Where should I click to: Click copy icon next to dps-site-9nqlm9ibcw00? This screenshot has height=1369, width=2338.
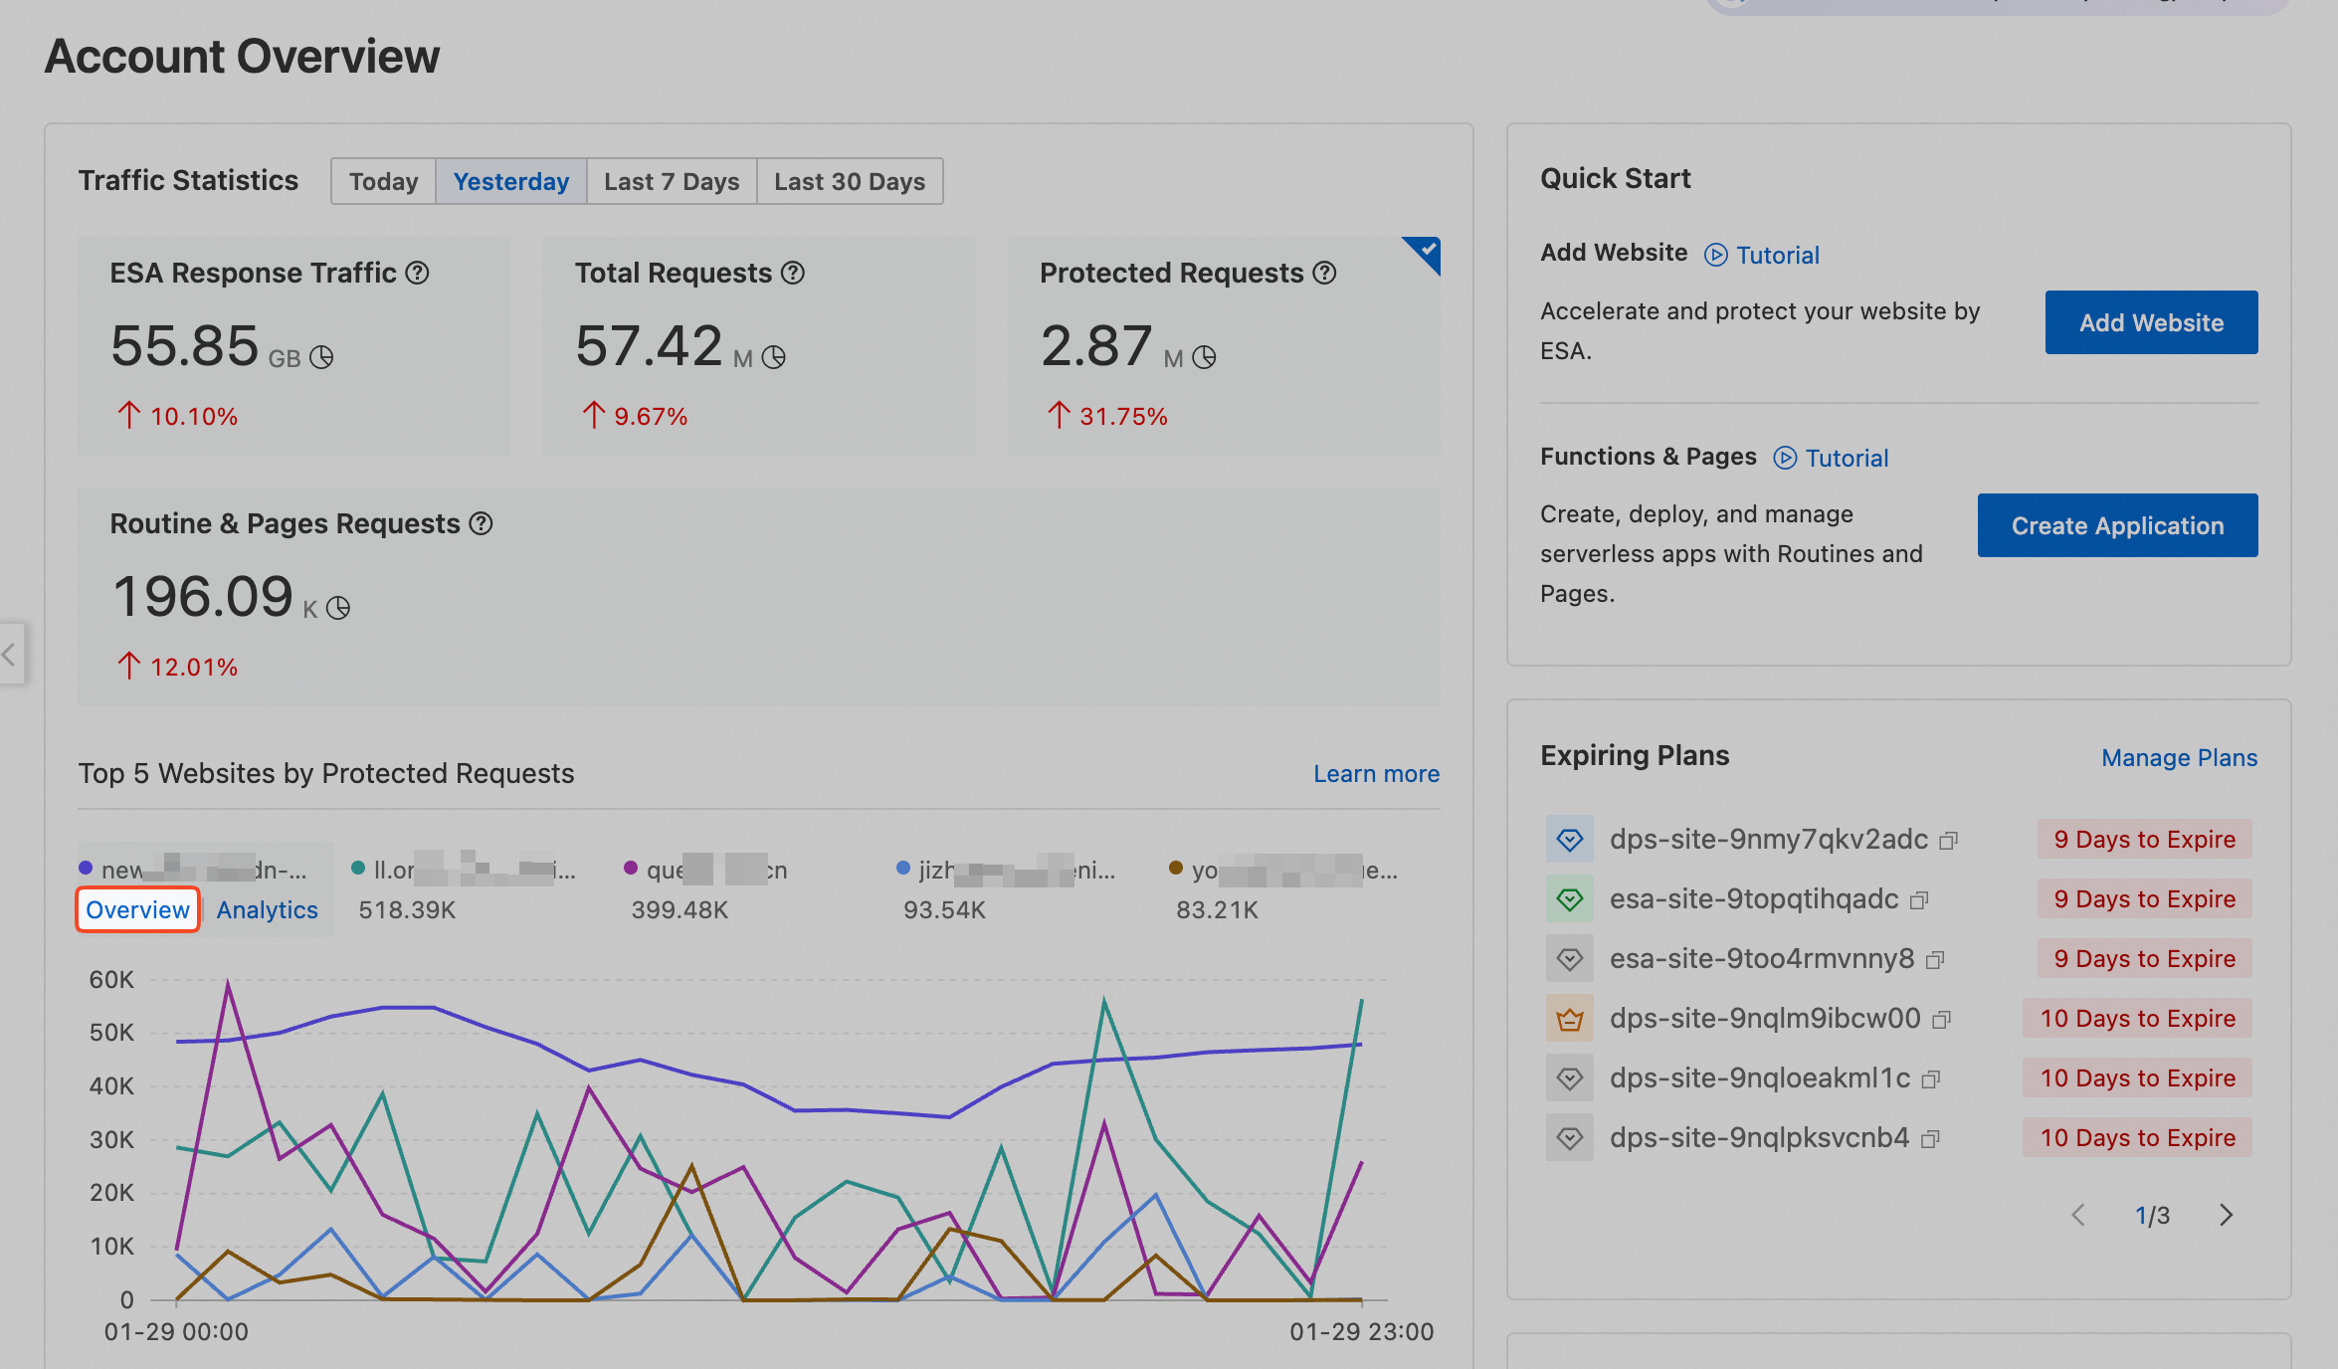click(x=1941, y=1020)
